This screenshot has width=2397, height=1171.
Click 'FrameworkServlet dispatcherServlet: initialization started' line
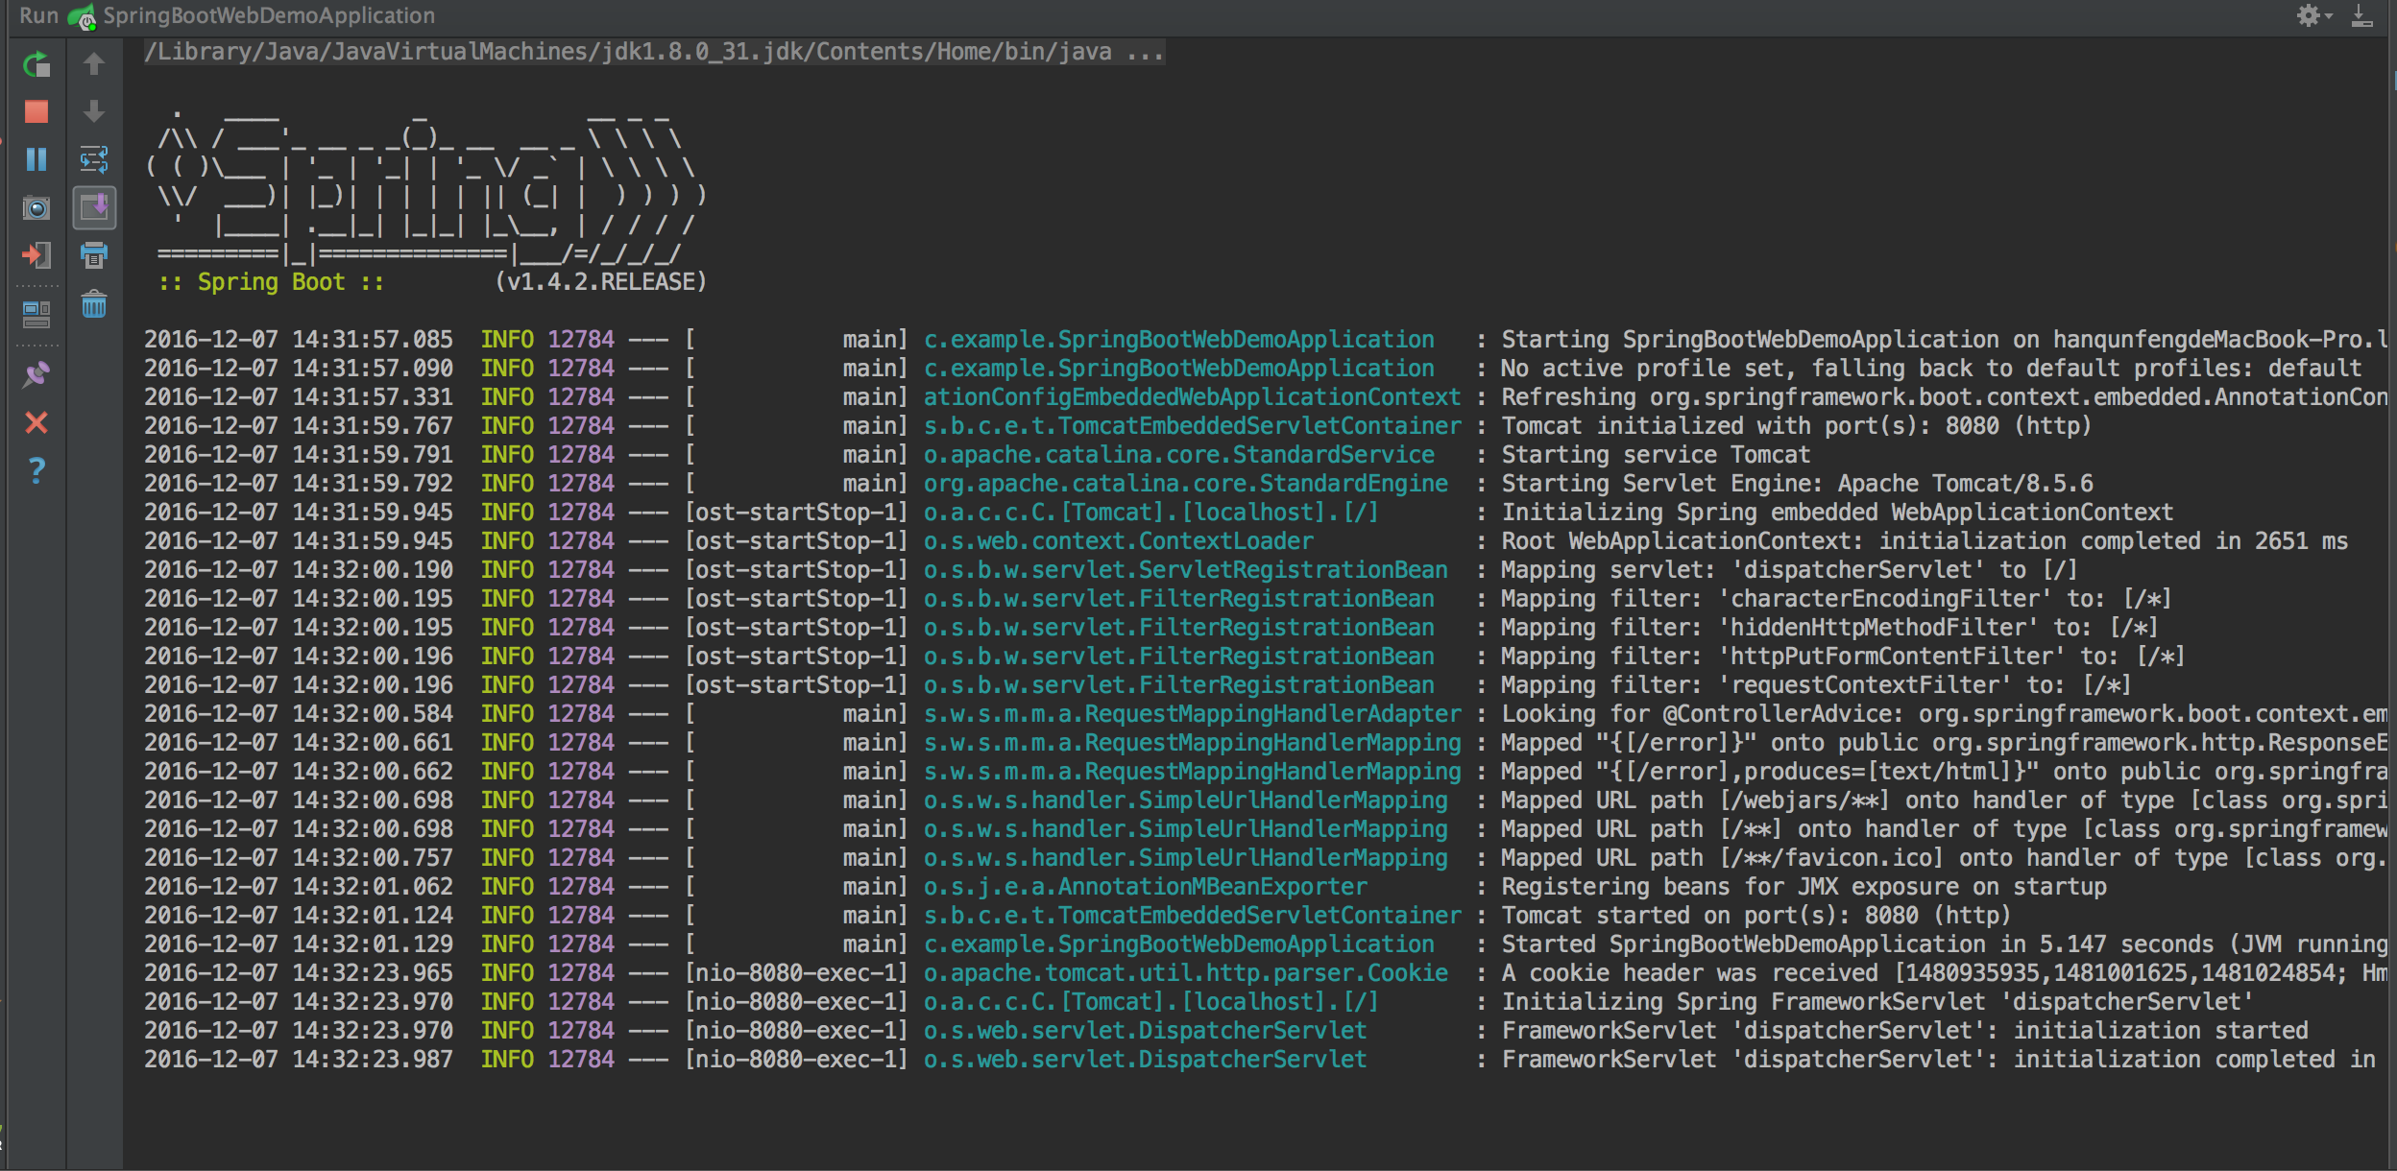pyautogui.click(x=1904, y=1031)
